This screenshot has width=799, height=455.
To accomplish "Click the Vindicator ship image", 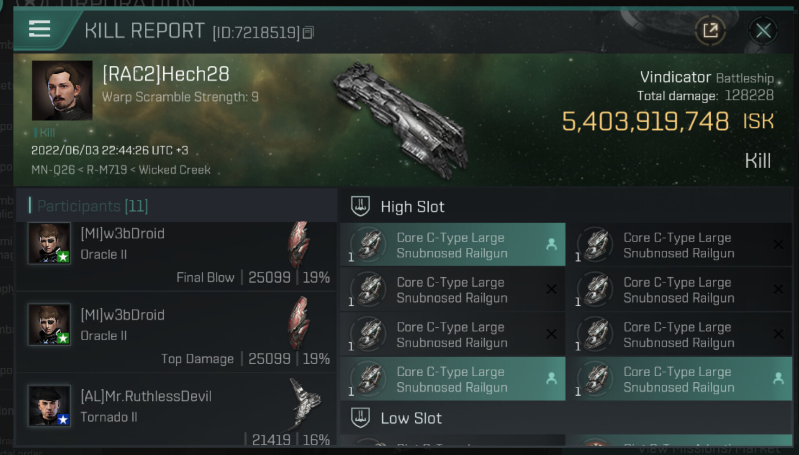I will click(400, 120).
